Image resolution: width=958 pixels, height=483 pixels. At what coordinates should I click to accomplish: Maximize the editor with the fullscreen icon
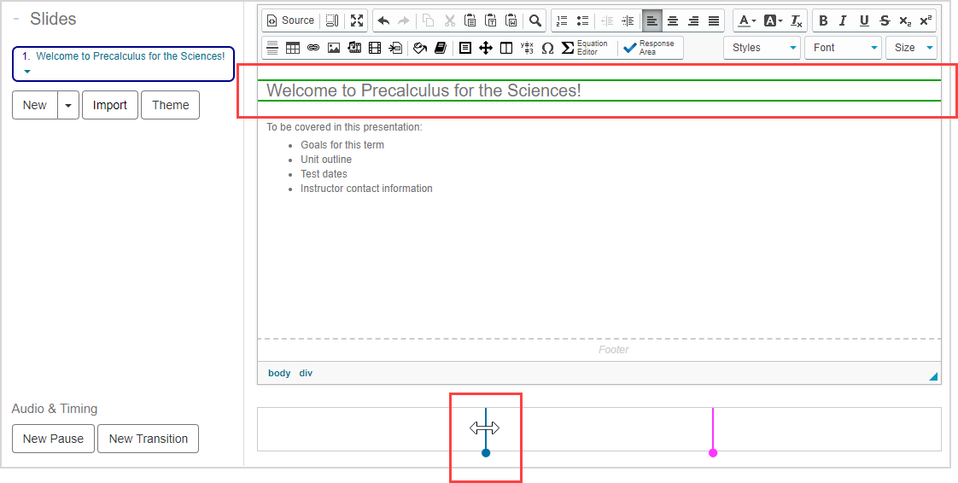click(x=357, y=20)
